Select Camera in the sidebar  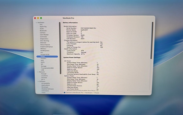[x=43, y=33]
